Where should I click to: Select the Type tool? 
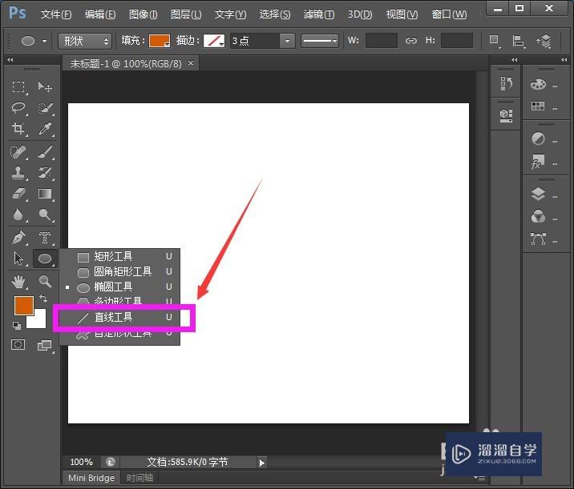click(45, 238)
